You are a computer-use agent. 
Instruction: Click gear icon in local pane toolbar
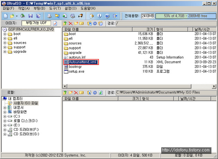point(95,93)
